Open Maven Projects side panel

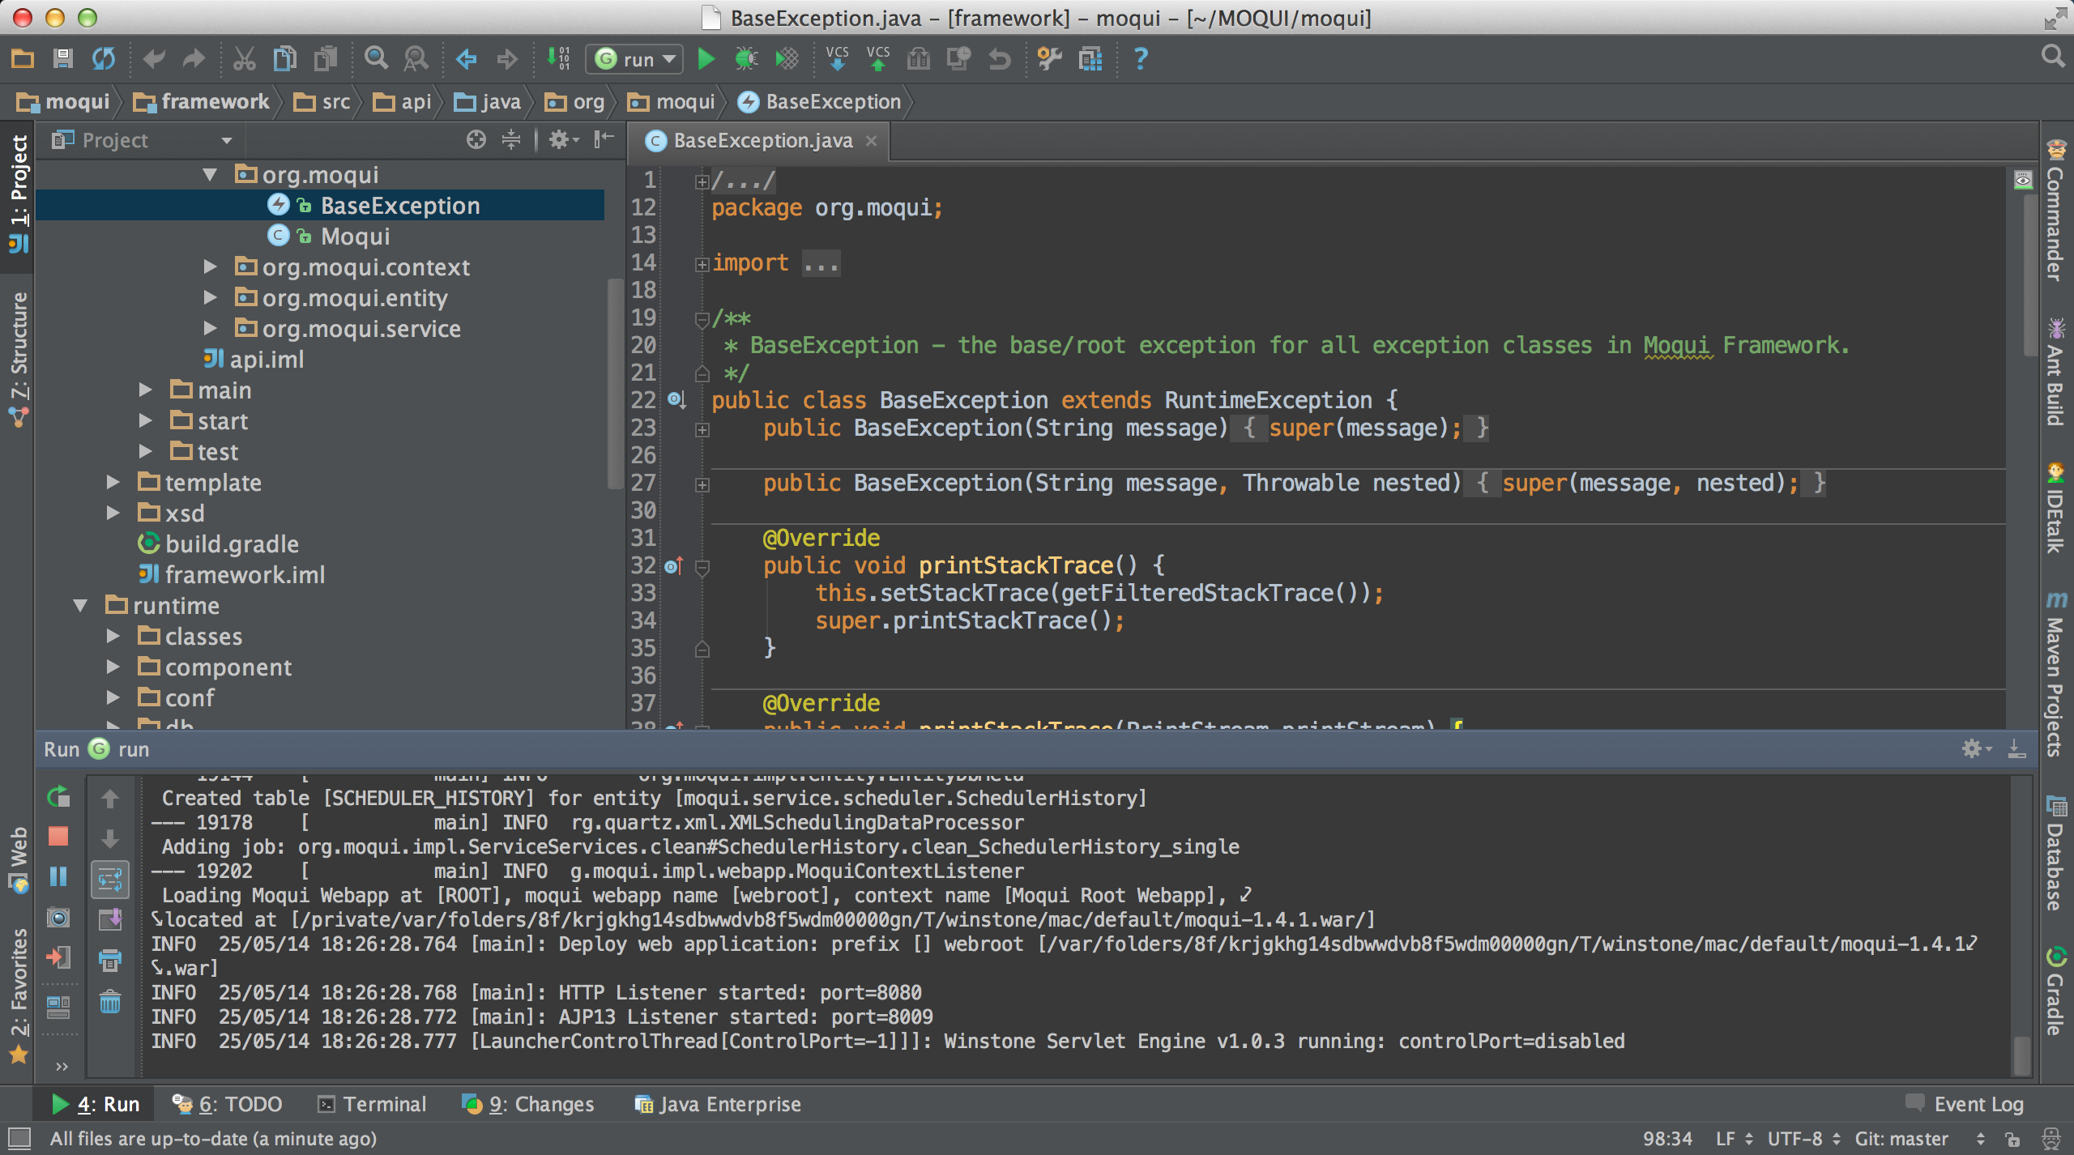(x=2056, y=674)
